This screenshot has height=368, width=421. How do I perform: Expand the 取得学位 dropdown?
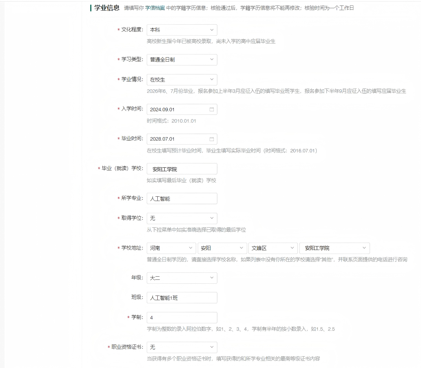182,218
